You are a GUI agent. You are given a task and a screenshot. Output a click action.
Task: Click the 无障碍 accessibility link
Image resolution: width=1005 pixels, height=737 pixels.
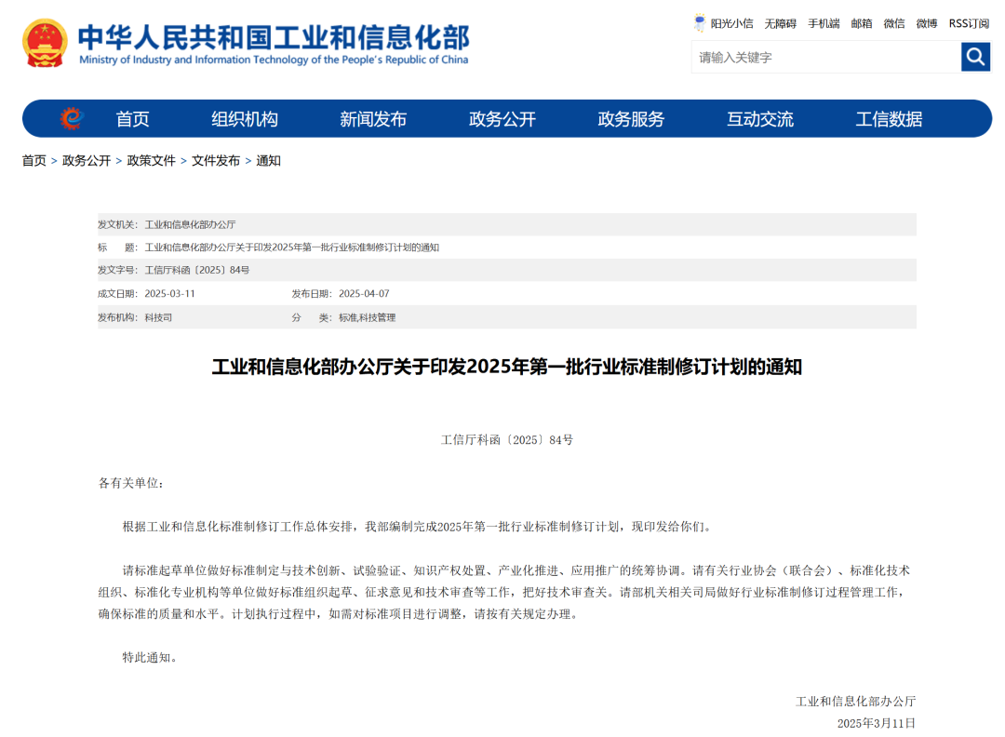point(780,23)
